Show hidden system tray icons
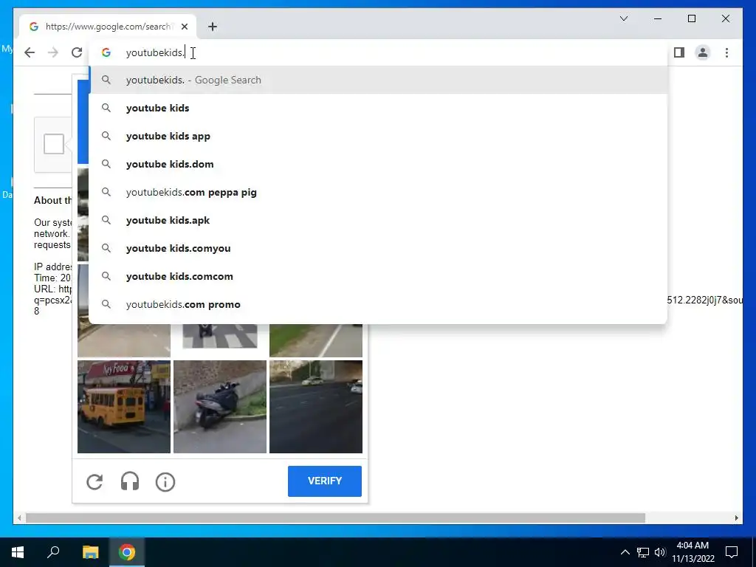 coord(625,552)
